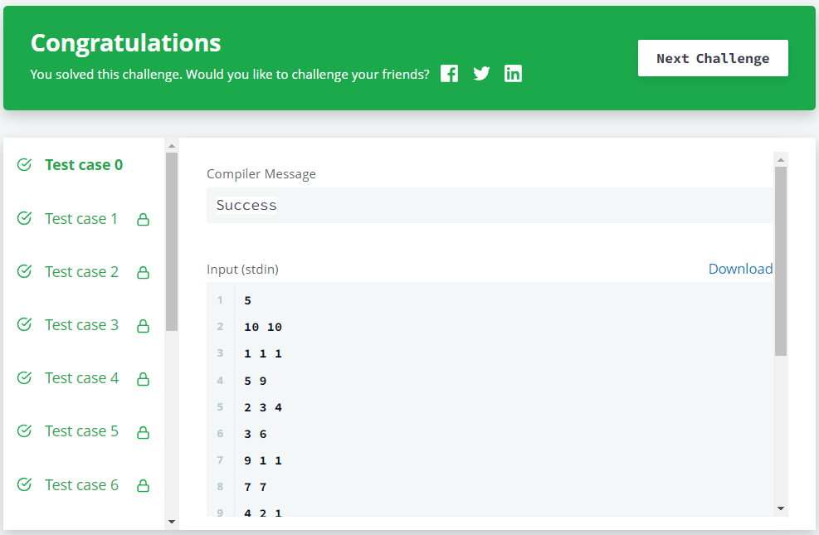Click input line '7 7'
Image resolution: width=819 pixels, height=535 pixels.
(x=255, y=487)
